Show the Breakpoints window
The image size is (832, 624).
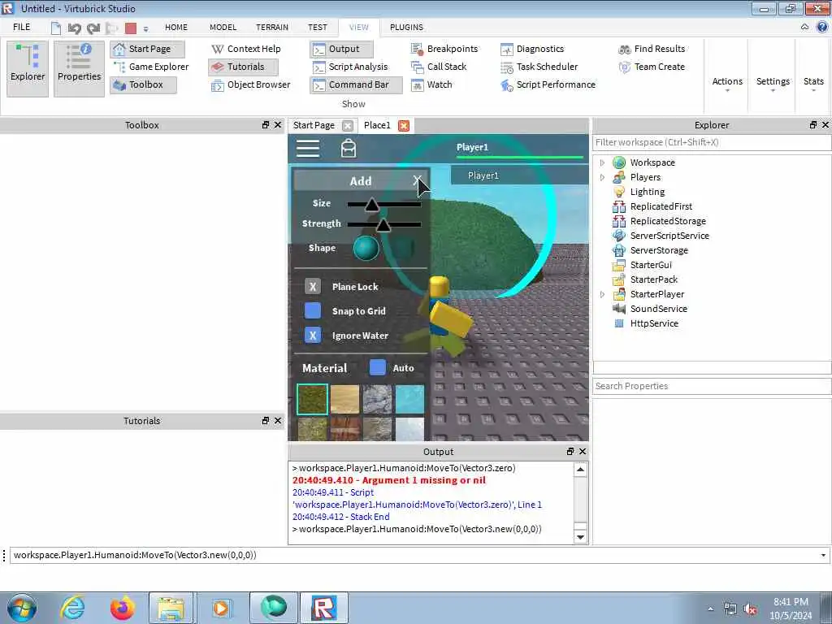(444, 49)
